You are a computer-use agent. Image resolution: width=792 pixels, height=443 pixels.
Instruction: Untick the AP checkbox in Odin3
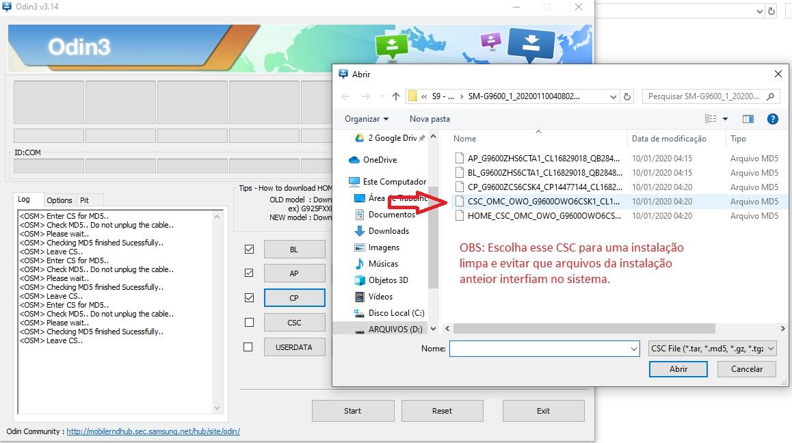coord(249,273)
